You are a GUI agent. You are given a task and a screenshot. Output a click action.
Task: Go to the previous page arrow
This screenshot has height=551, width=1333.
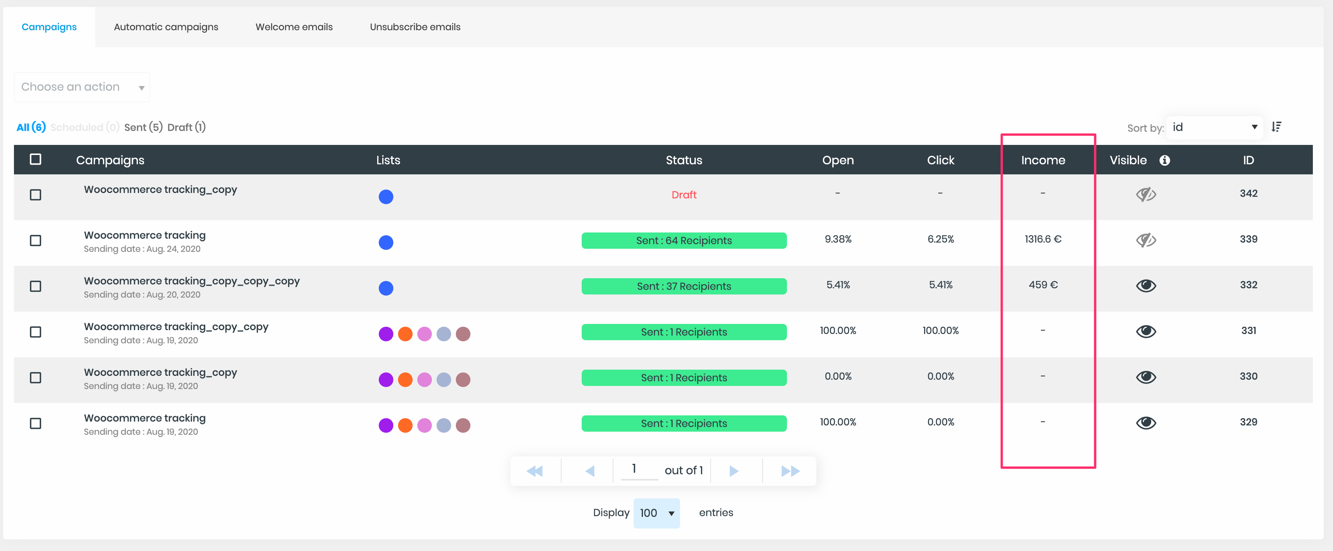pyautogui.click(x=589, y=471)
